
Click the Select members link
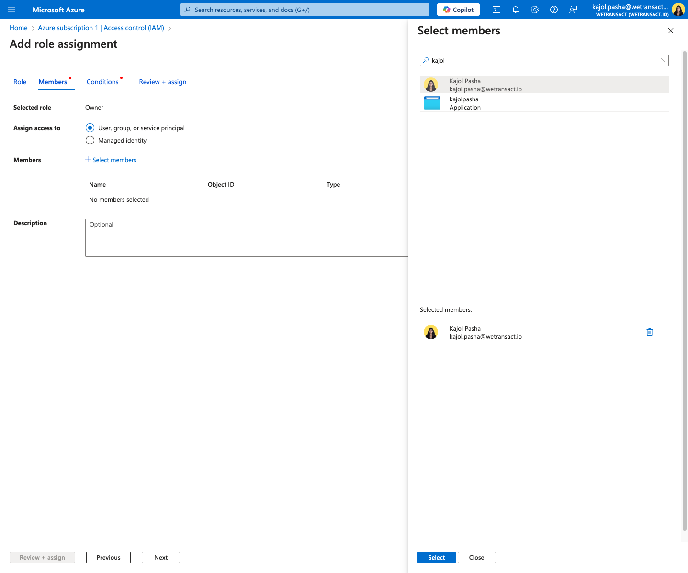(111, 160)
